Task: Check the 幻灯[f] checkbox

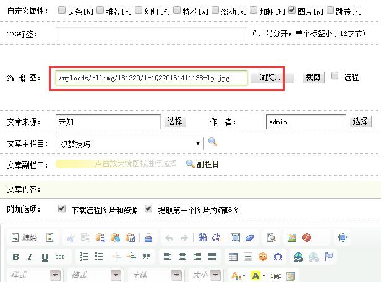Action: (139, 10)
